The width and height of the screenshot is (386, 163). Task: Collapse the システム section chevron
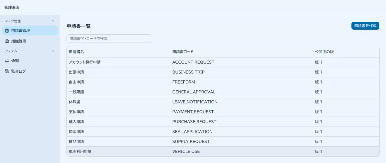point(53,51)
